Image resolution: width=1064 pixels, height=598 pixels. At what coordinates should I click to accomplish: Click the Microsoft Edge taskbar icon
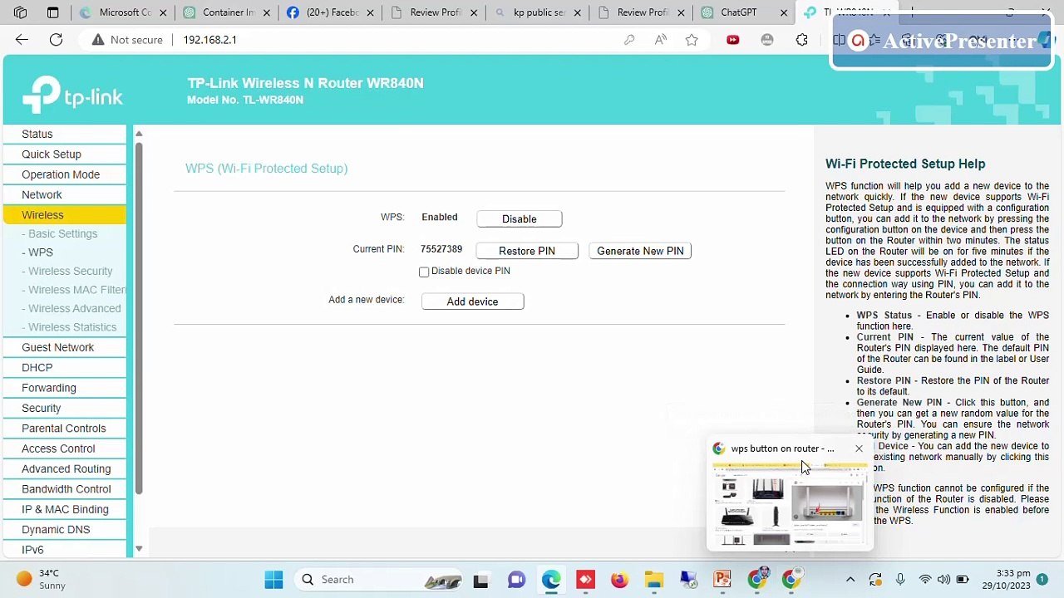click(551, 580)
